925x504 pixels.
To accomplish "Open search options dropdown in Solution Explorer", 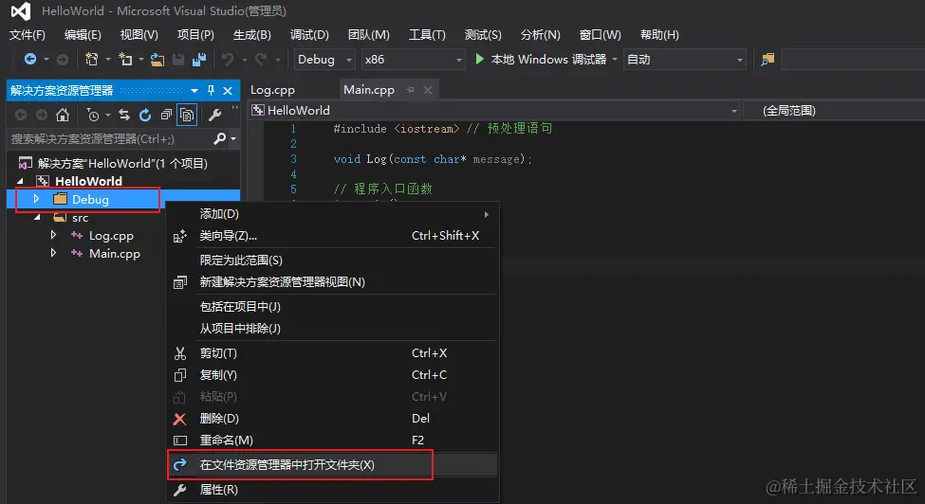I will pos(233,139).
